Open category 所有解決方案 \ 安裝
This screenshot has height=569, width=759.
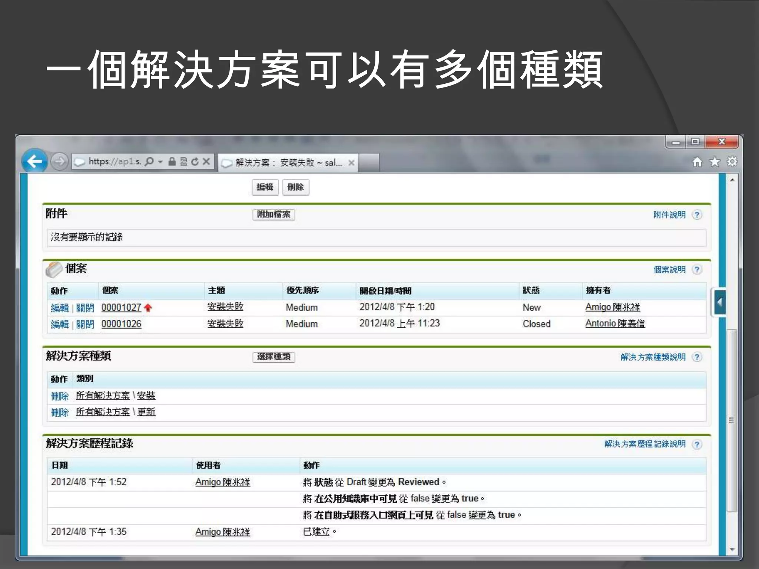click(x=116, y=396)
